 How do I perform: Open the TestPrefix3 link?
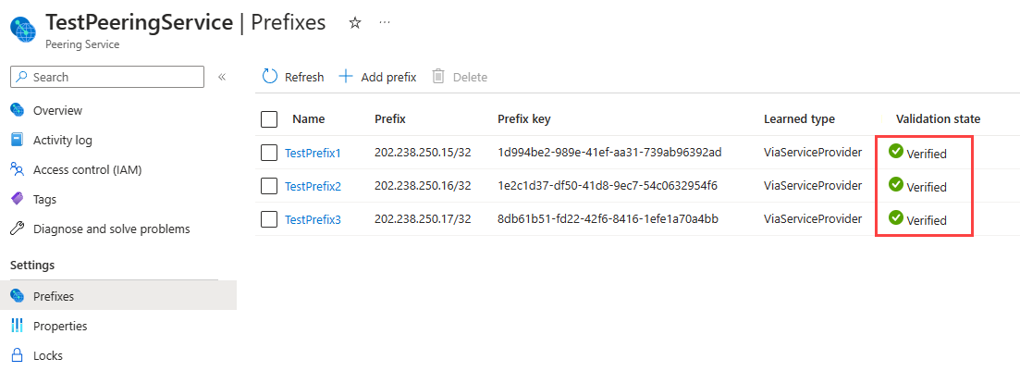point(313,219)
